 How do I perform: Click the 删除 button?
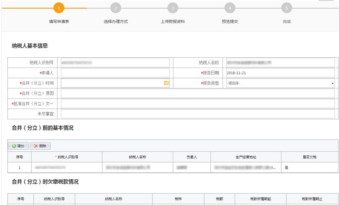click(40, 146)
